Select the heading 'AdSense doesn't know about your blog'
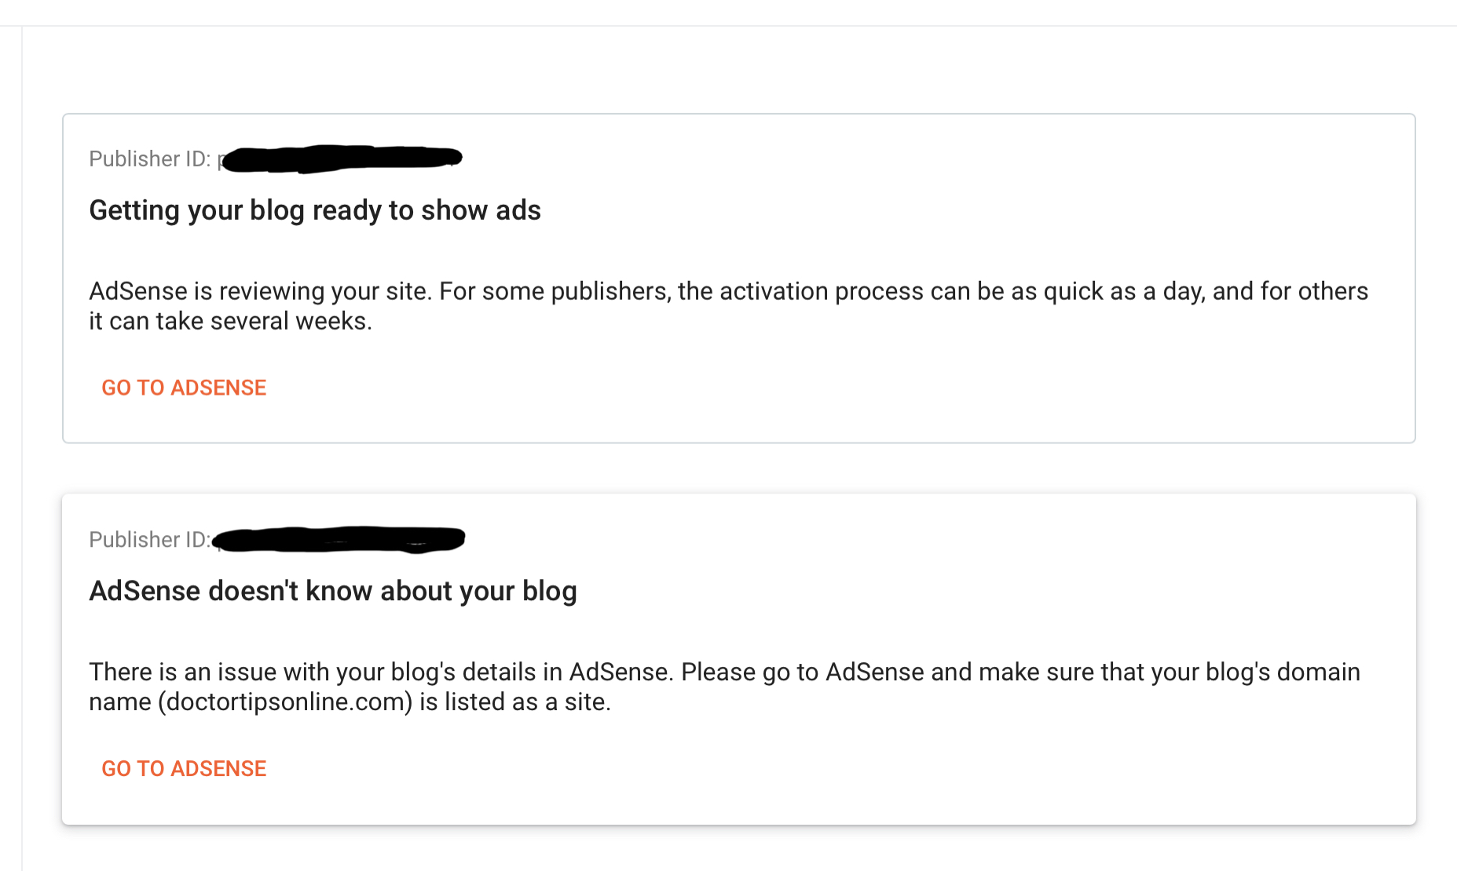Viewport: 1457px width, 871px height. pos(333,591)
